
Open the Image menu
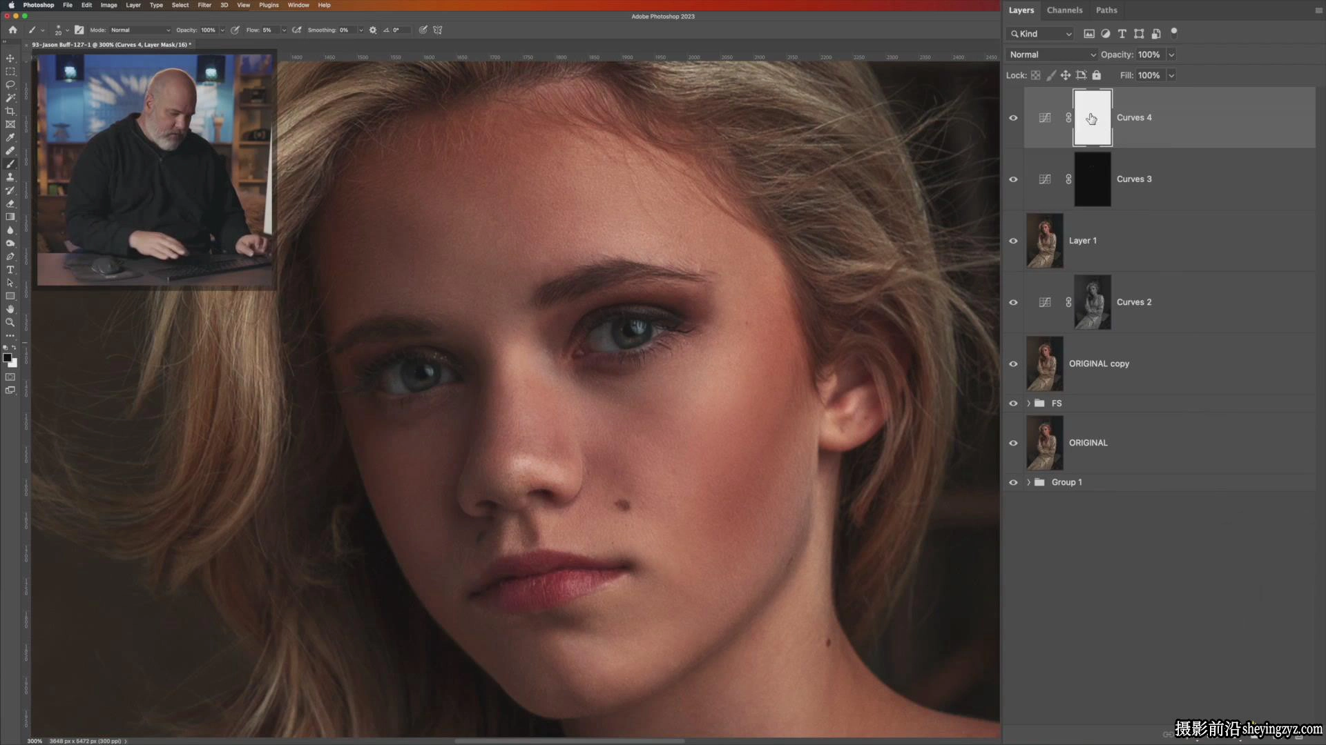click(108, 5)
